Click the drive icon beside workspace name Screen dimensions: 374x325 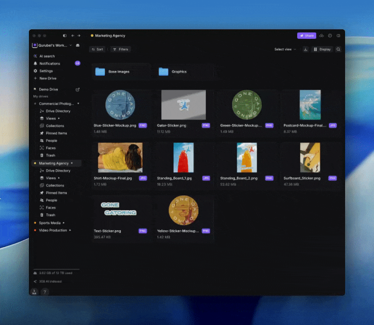point(77,46)
